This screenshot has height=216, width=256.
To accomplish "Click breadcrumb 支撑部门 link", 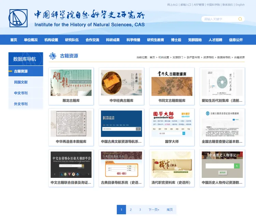I will click(177, 57).
